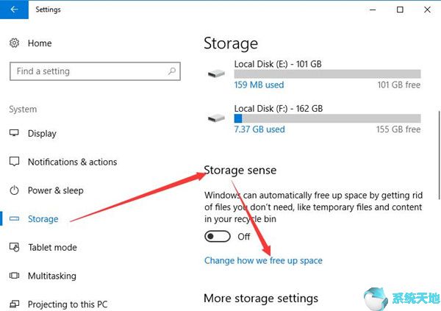Click the Display monitor icon

pos(15,134)
